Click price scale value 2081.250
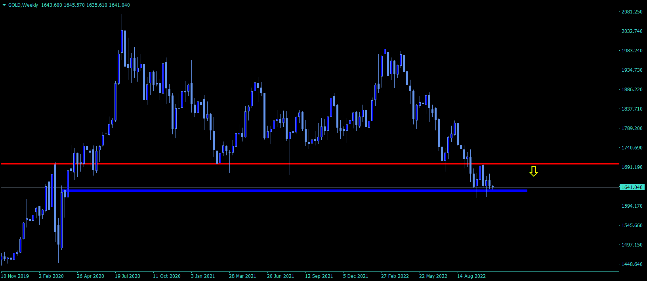647x281 pixels. tap(632, 12)
